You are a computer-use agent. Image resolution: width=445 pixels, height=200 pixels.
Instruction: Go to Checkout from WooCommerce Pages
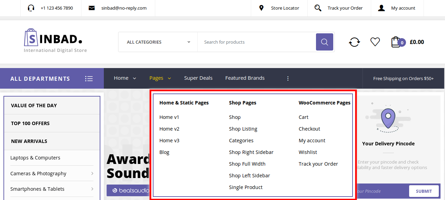[309, 129]
